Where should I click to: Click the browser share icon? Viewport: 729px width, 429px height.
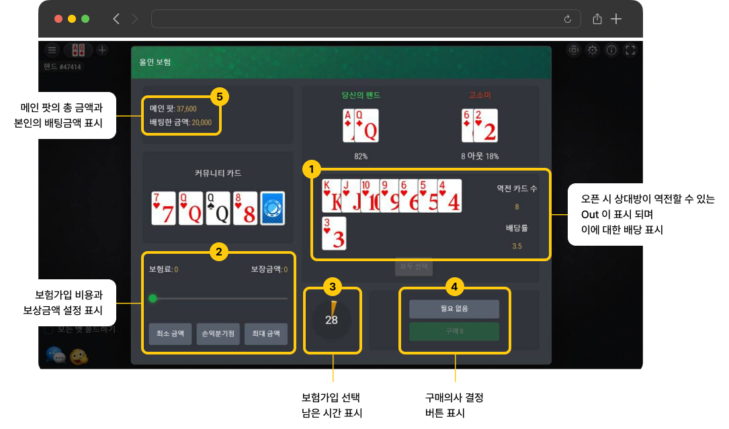coord(597,19)
